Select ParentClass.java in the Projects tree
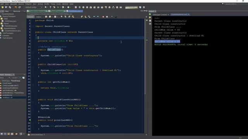The height and width of the screenshot is (139, 248). coord(11,26)
